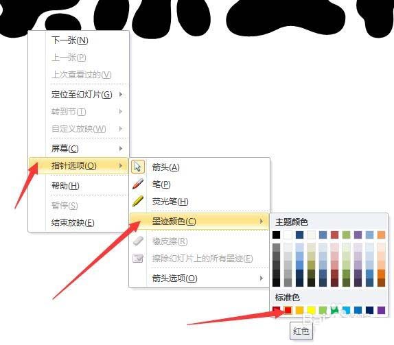Pick light sky blue in 主题颜色 top row
This screenshot has height=345, width=394.
(369, 235)
